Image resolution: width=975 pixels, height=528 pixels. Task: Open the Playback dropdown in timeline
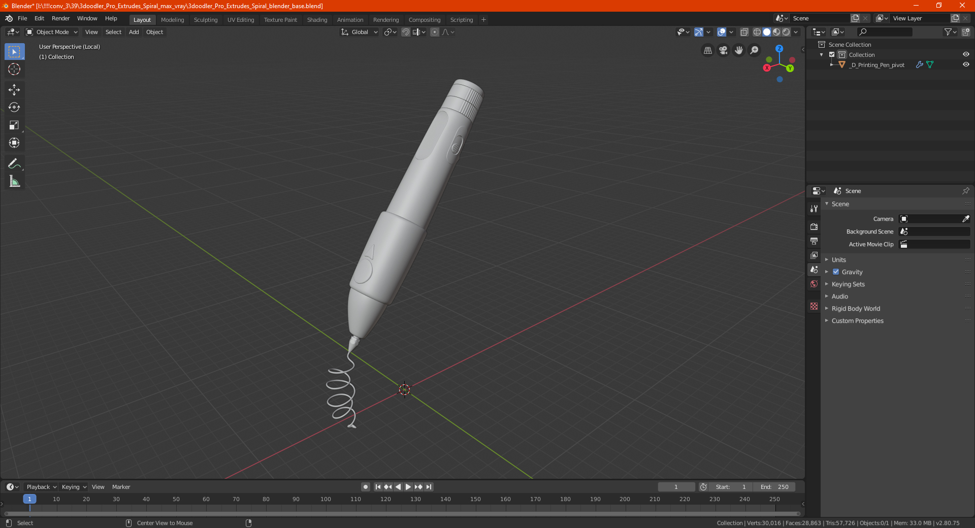pos(41,487)
